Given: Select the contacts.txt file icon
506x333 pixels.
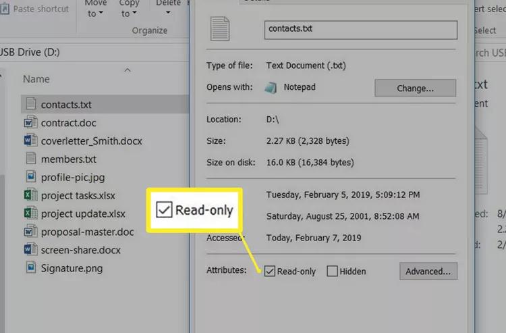Looking at the screenshot, I should [30, 104].
